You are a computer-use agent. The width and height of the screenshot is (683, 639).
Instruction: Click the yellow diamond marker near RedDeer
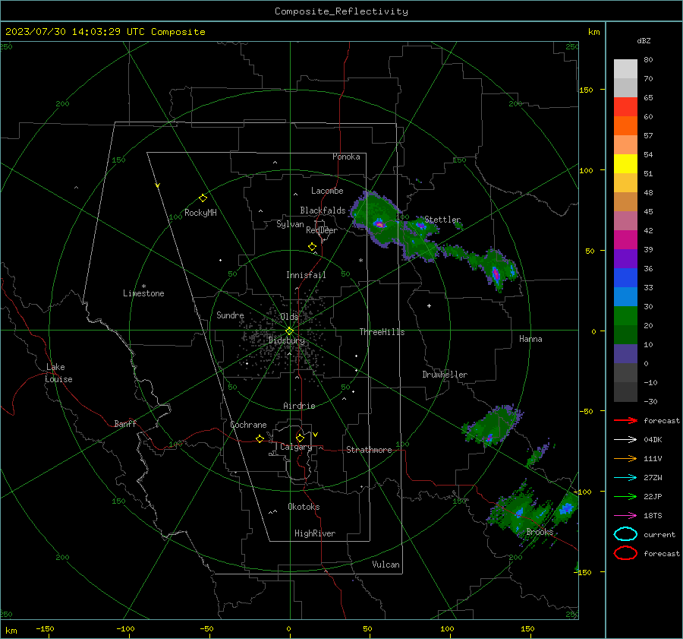click(x=313, y=247)
